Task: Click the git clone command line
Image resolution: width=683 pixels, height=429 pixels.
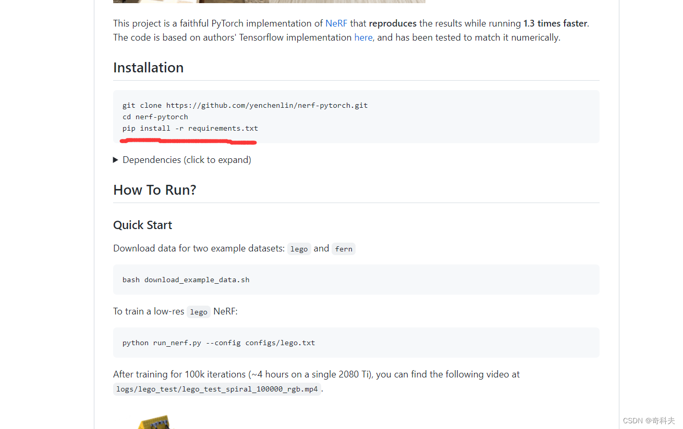Action: click(245, 105)
